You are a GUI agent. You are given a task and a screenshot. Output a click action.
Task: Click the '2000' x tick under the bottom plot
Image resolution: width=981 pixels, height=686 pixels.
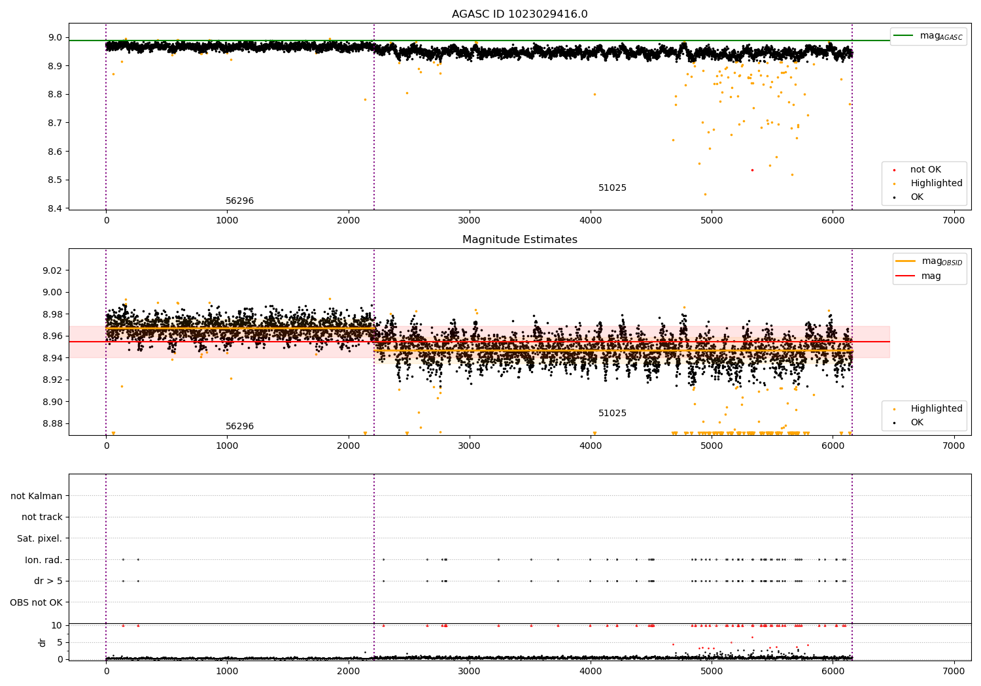348,670
